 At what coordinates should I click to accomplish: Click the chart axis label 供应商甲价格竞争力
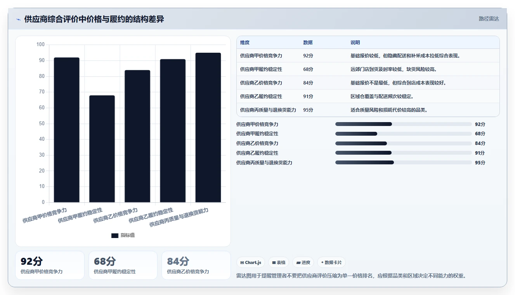pos(45,215)
